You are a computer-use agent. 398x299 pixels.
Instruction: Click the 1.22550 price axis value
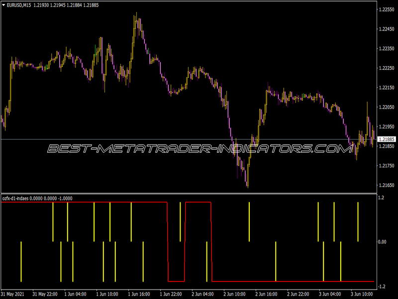[387, 9]
